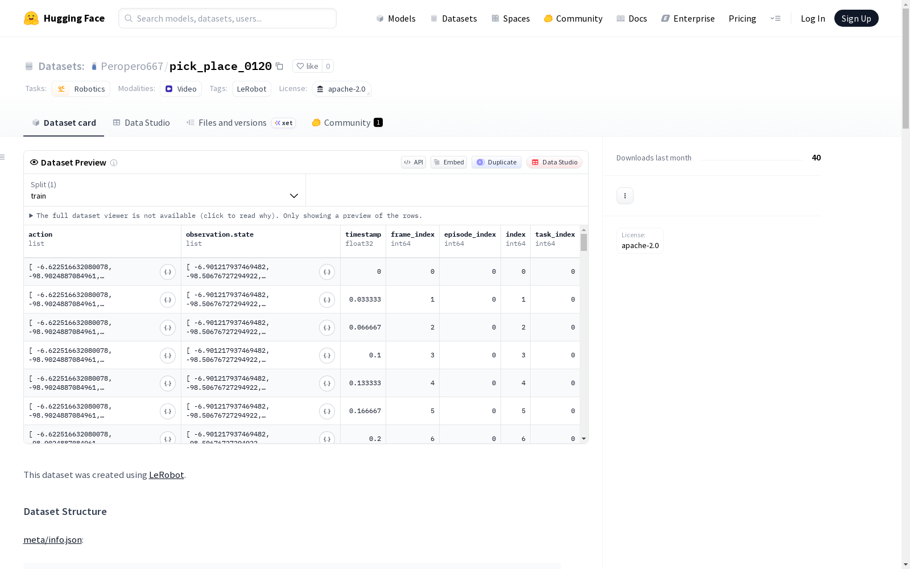Expand action JSON in timestamp 0.133333 row
Screen dimensions: 910x569
click(168, 384)
